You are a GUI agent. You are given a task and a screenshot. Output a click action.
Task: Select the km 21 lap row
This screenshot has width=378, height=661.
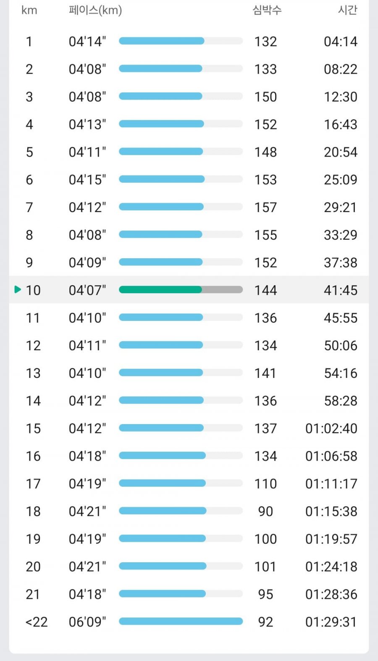point(189,594)
